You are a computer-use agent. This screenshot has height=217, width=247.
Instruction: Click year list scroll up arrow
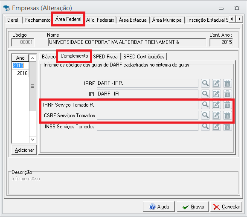click(x=32, y=58)
